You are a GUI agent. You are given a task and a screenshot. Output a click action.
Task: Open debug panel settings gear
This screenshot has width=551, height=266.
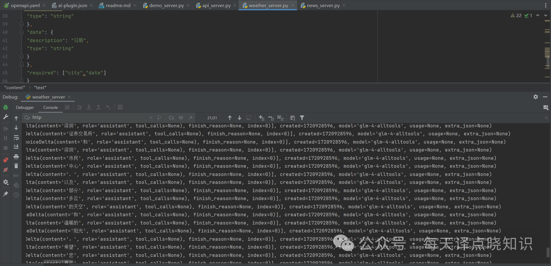536,97
